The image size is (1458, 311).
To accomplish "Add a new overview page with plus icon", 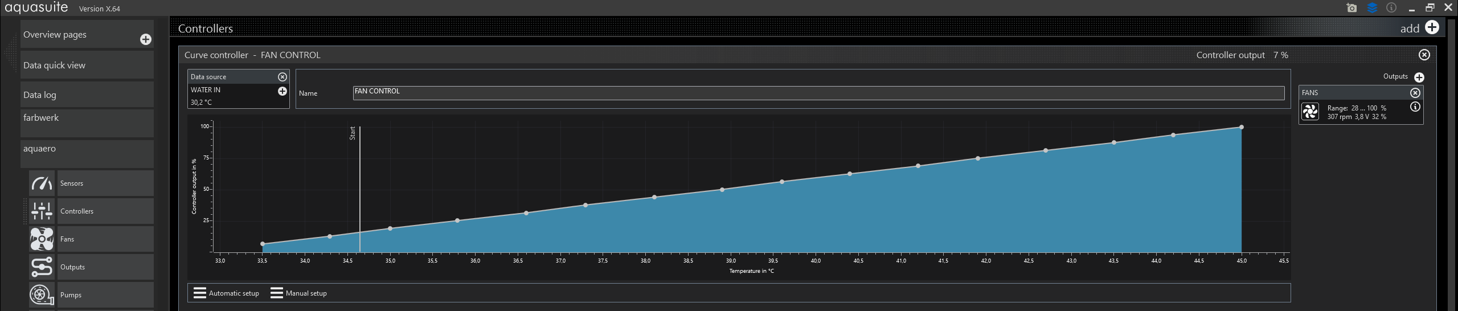I will click(146, 39).
